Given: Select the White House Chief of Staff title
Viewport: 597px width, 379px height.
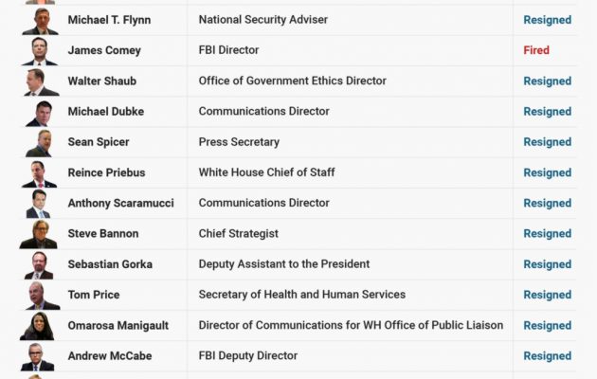Looking at the screenshot, I should point(266,172).
